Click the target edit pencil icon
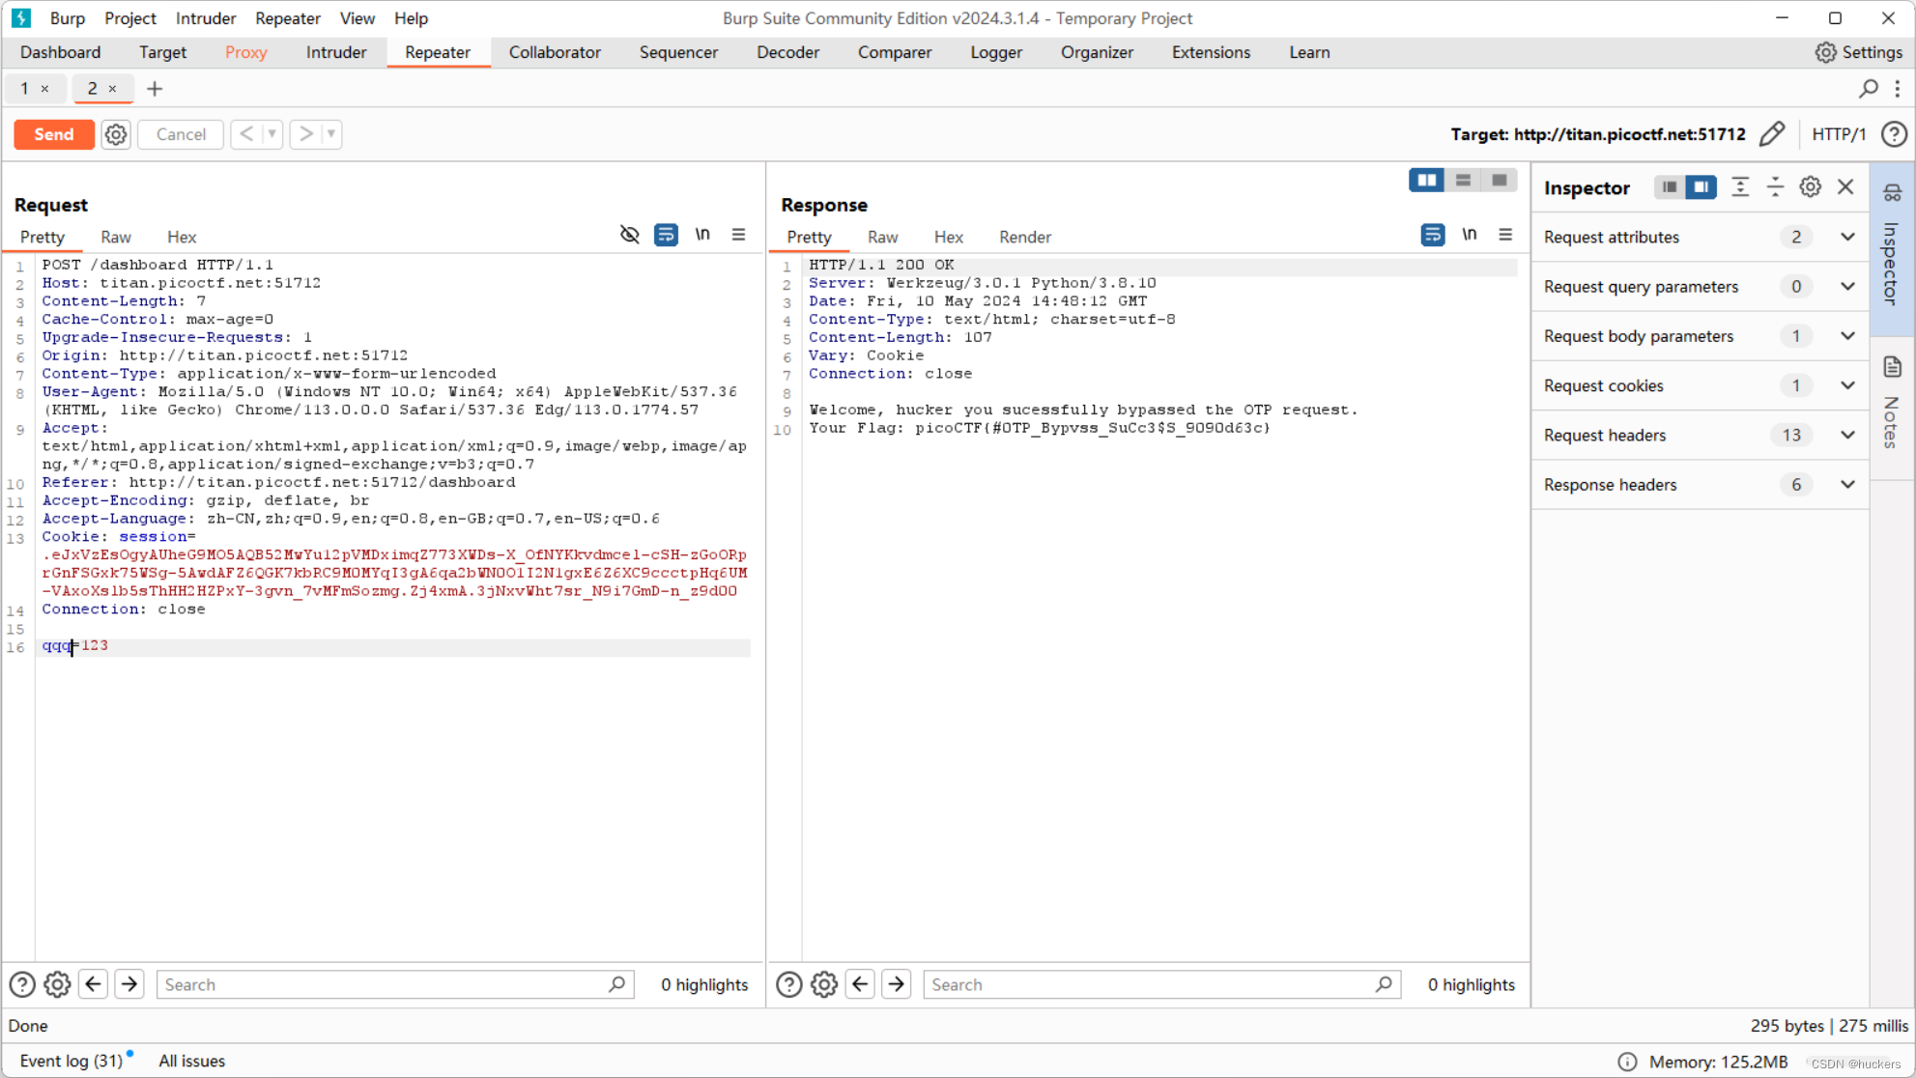This screenshot has height=1078, width=1916. pyautogui.click(x=1774, y=134)
